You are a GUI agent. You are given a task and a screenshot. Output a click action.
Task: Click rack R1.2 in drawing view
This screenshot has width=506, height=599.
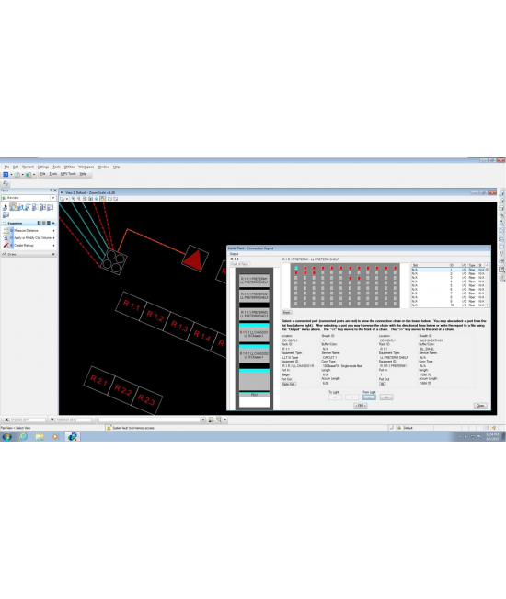pos(155,316)
